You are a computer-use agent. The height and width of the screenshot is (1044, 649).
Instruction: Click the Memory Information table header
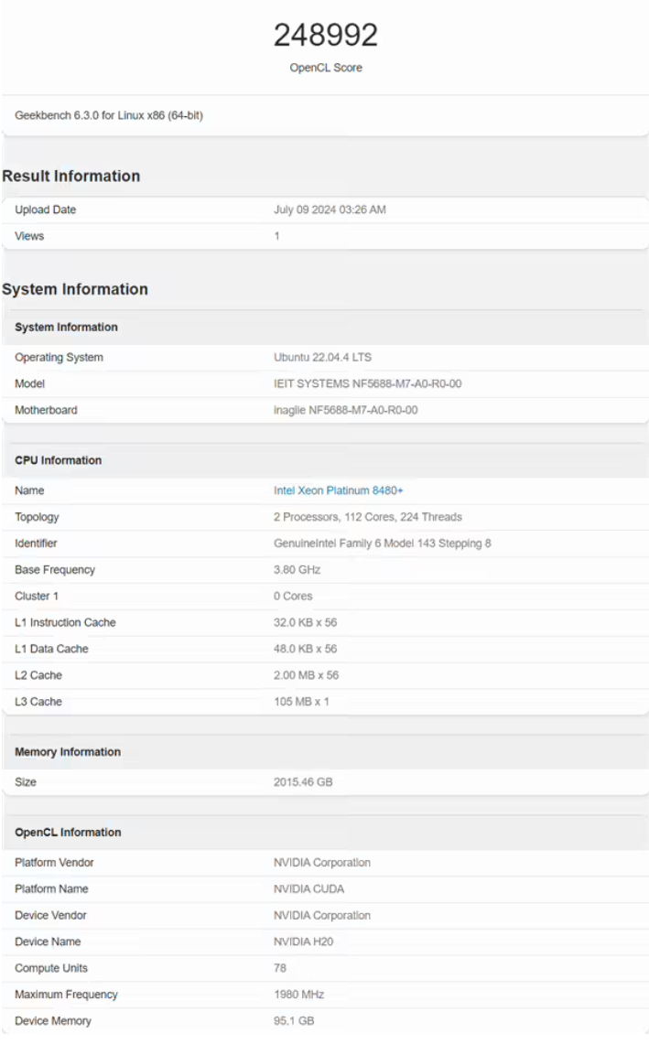tap(68, 752)
